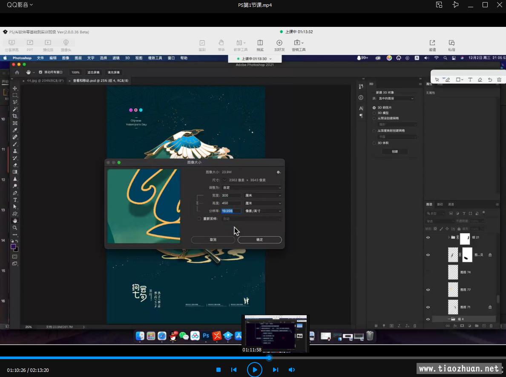Click the 创建 button in 3D panel
Screen dimensions: 506x377
click(x=395, y=151)
